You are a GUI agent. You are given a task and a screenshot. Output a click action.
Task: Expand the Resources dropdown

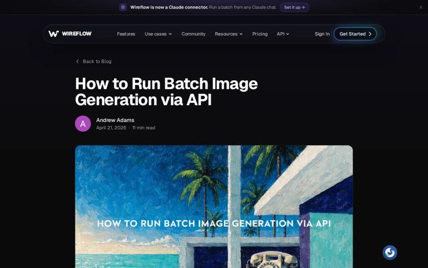point(228,34)
